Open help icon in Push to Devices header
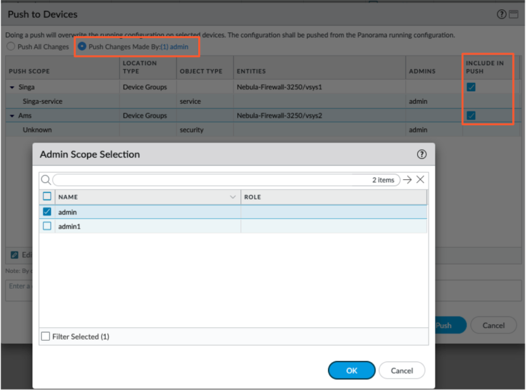The height and width of the screenshot is (390, 526). point(501,14)
